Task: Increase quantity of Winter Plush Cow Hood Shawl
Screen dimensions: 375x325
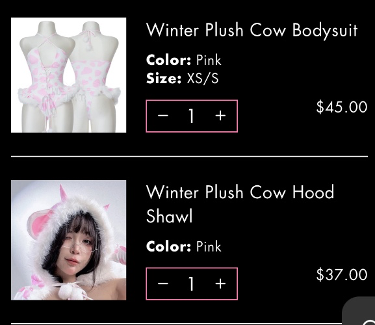Action: [220, 283]
